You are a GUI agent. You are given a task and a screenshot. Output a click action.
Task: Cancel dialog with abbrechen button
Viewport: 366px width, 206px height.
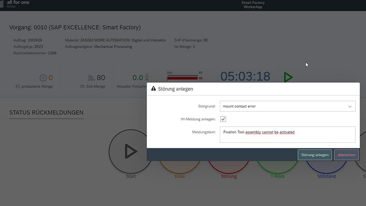click(x=346, y=155)
